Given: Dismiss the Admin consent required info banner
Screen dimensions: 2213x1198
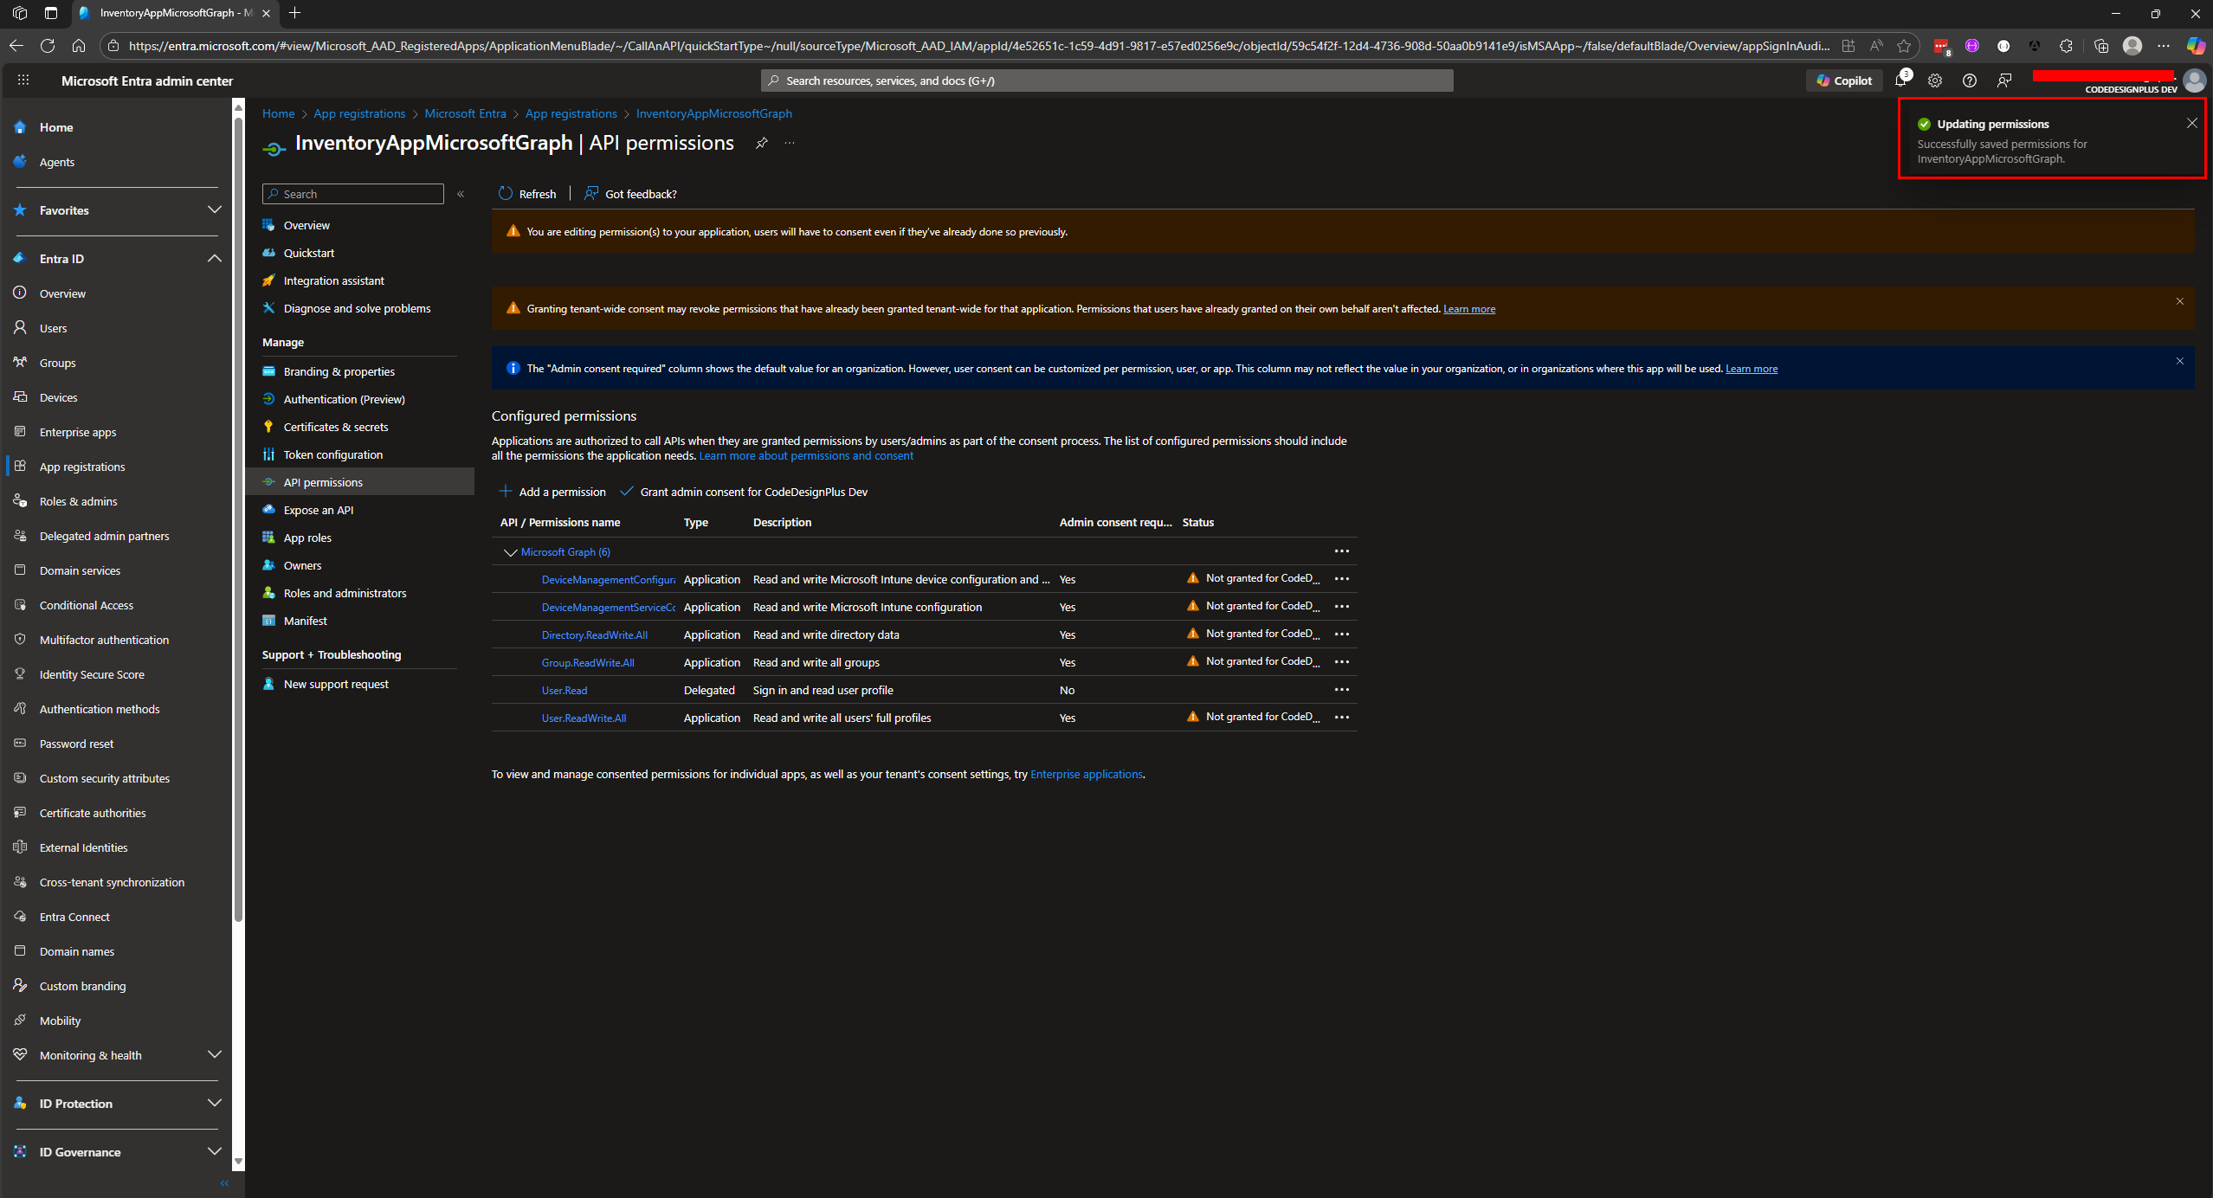Looking at the screenshot, I should (x=2180, y=361).
